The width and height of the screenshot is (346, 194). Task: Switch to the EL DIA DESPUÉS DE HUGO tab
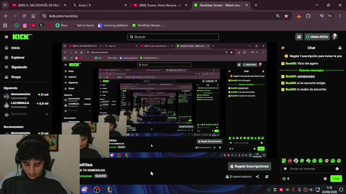pyautogui.click(x=39, y=5)
